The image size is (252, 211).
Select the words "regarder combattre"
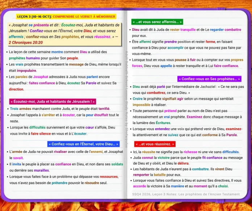click(x=226, y=30)
